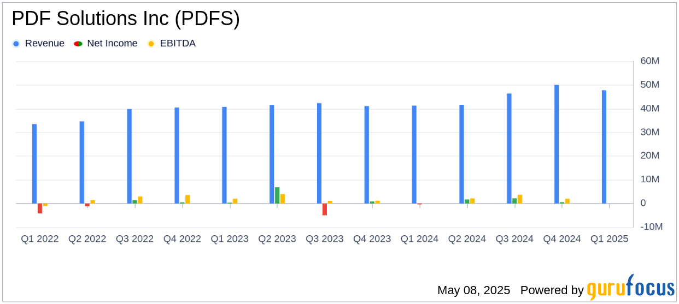Click the Q4 2023 revenue bar
Screen dimensions: 679x304
367,155
